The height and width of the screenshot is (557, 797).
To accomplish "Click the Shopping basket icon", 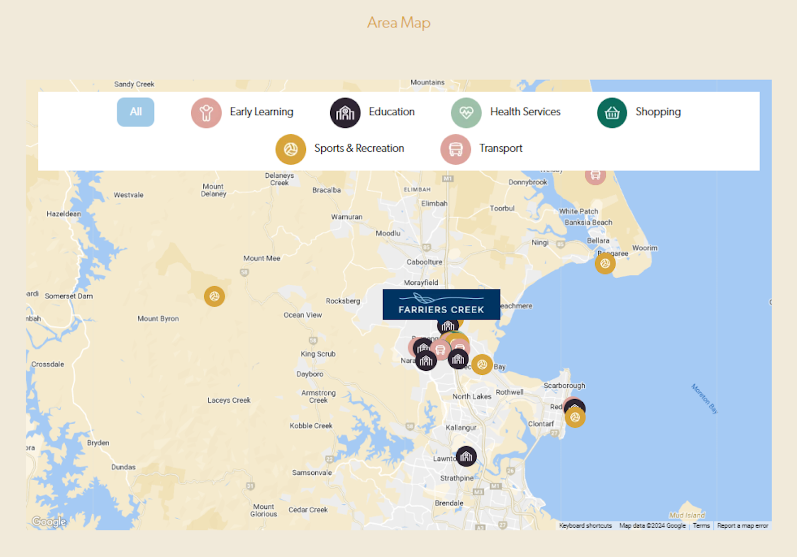I will click(612, 113).
